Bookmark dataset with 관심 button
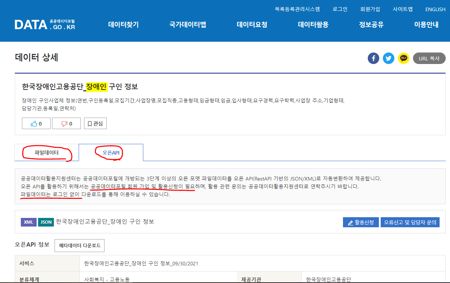The width and height of the screenshot is (450, 283). click(96, 123)
